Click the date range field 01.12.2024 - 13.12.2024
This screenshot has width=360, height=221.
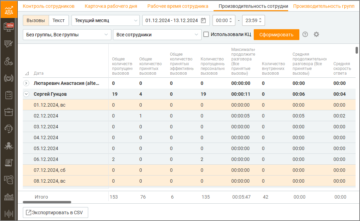coord(176,20)
